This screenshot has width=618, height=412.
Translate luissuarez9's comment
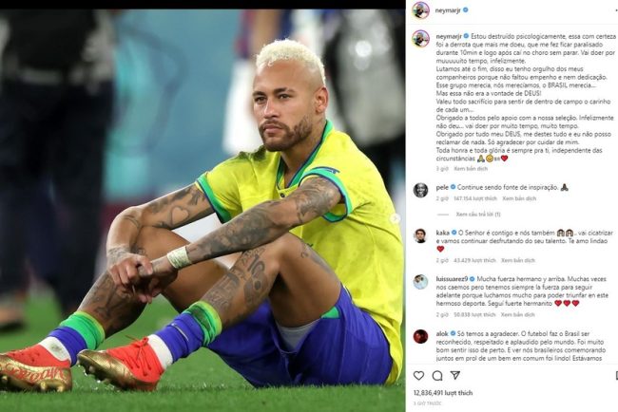pos(517,315)
